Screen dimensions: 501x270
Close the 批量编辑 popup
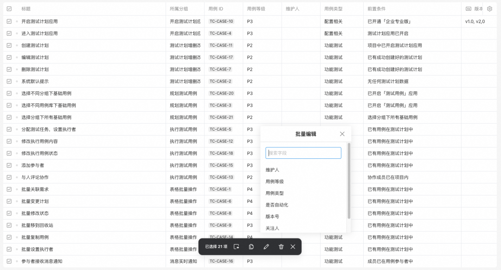(x=342, y=134)
